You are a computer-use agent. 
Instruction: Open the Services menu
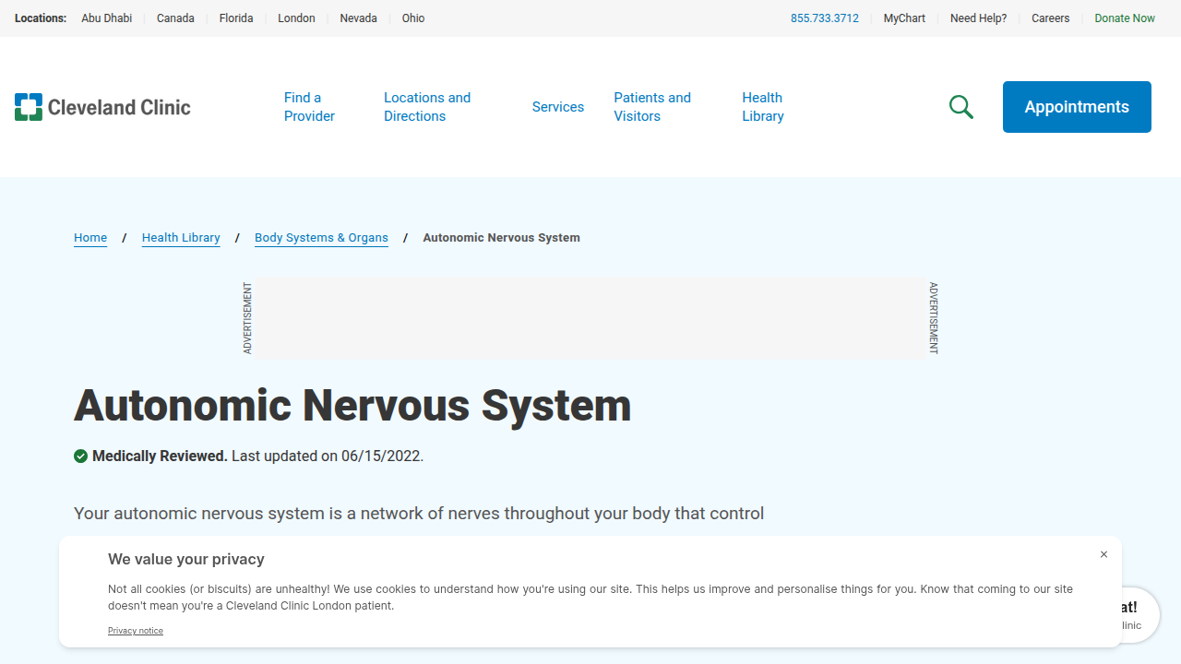pos(558,107)
